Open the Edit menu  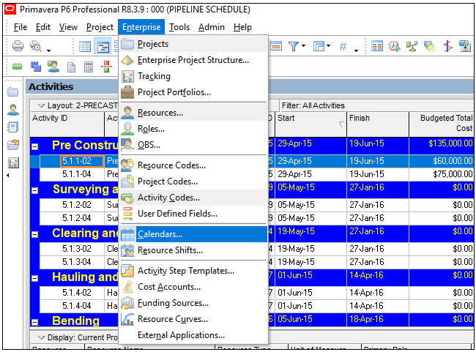42,27
